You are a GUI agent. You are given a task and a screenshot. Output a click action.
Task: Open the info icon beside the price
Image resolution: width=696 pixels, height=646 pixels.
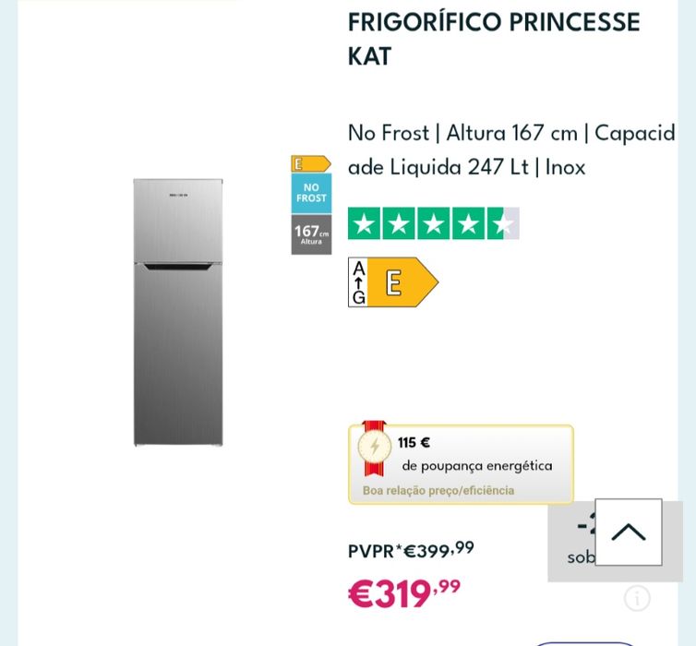click(637, 598)
